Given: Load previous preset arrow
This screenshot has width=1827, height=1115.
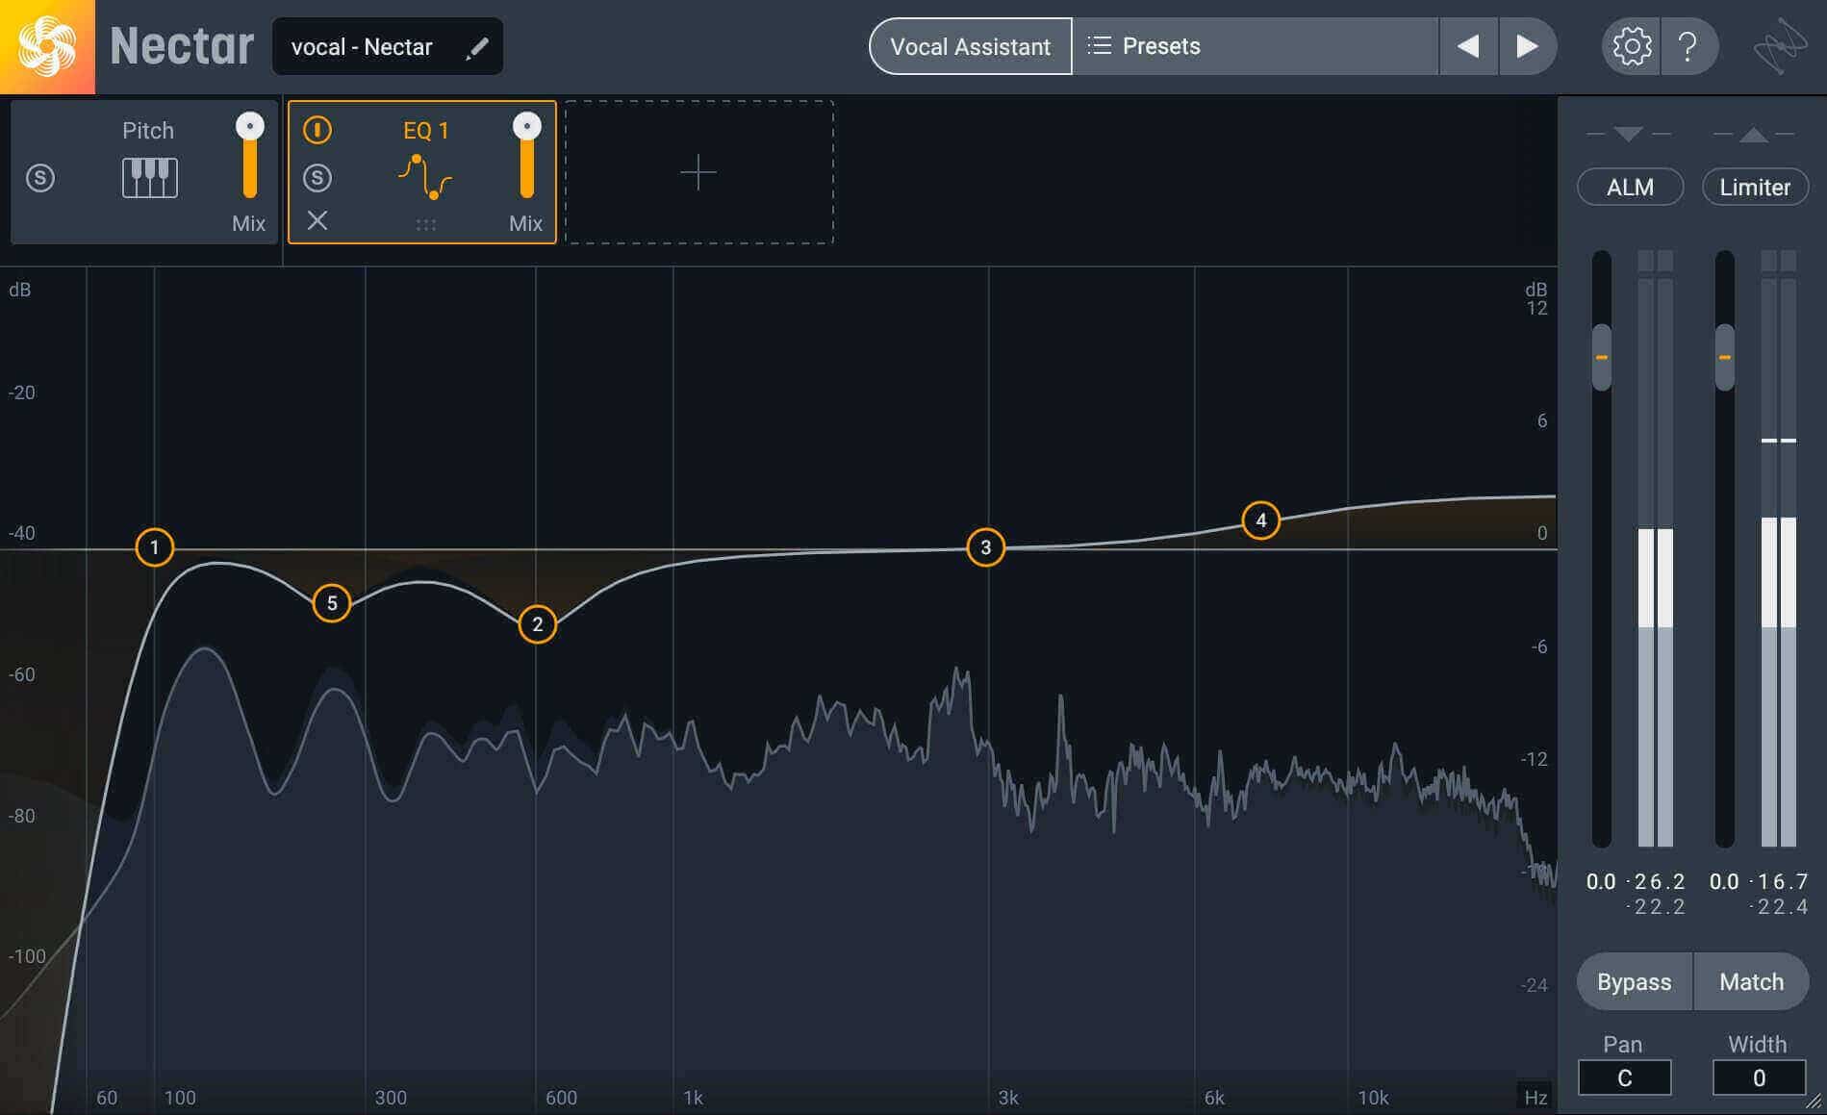Looking at the screenshot, I should coord(1468,46).
